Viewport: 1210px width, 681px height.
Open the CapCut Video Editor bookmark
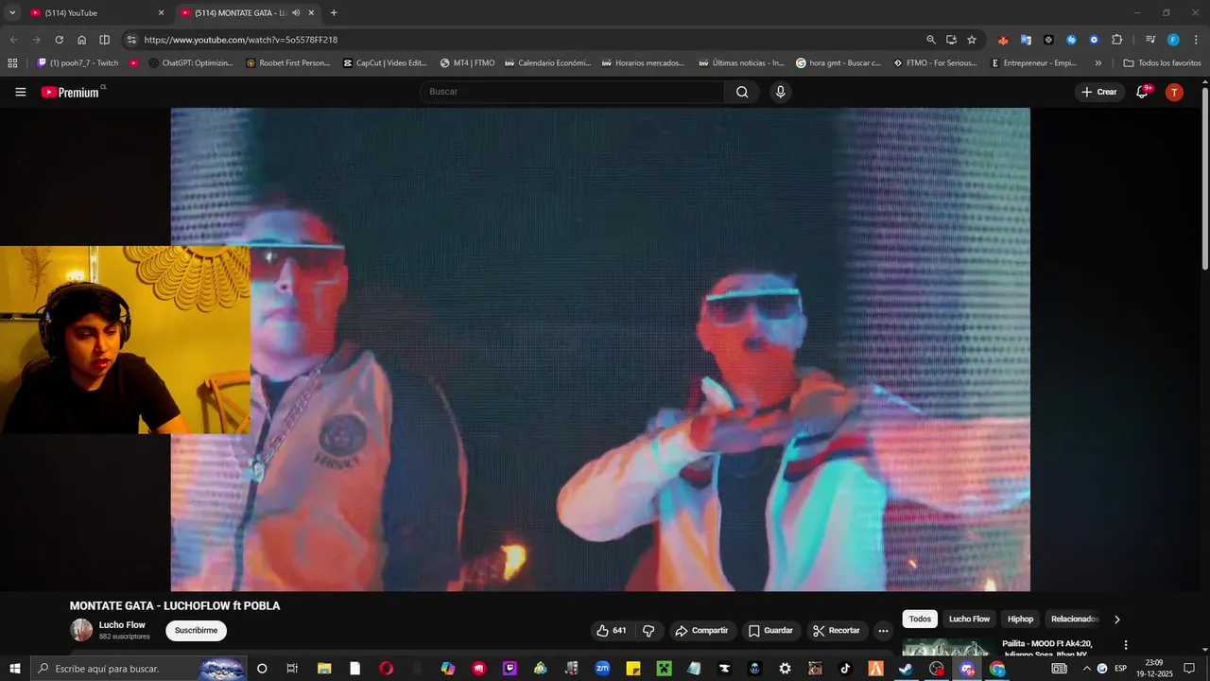(x=385, y=63)
